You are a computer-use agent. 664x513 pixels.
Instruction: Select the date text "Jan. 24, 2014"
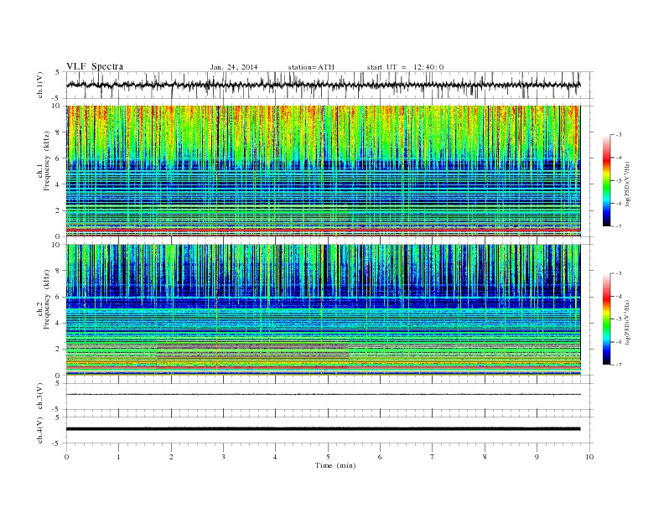point(234,67)
